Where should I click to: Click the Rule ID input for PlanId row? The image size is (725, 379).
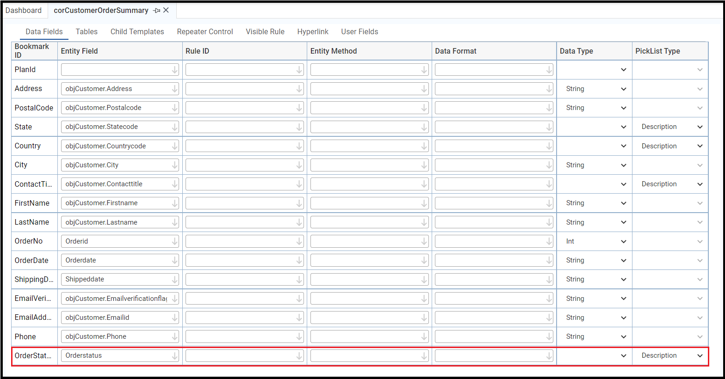click(245, 70)
